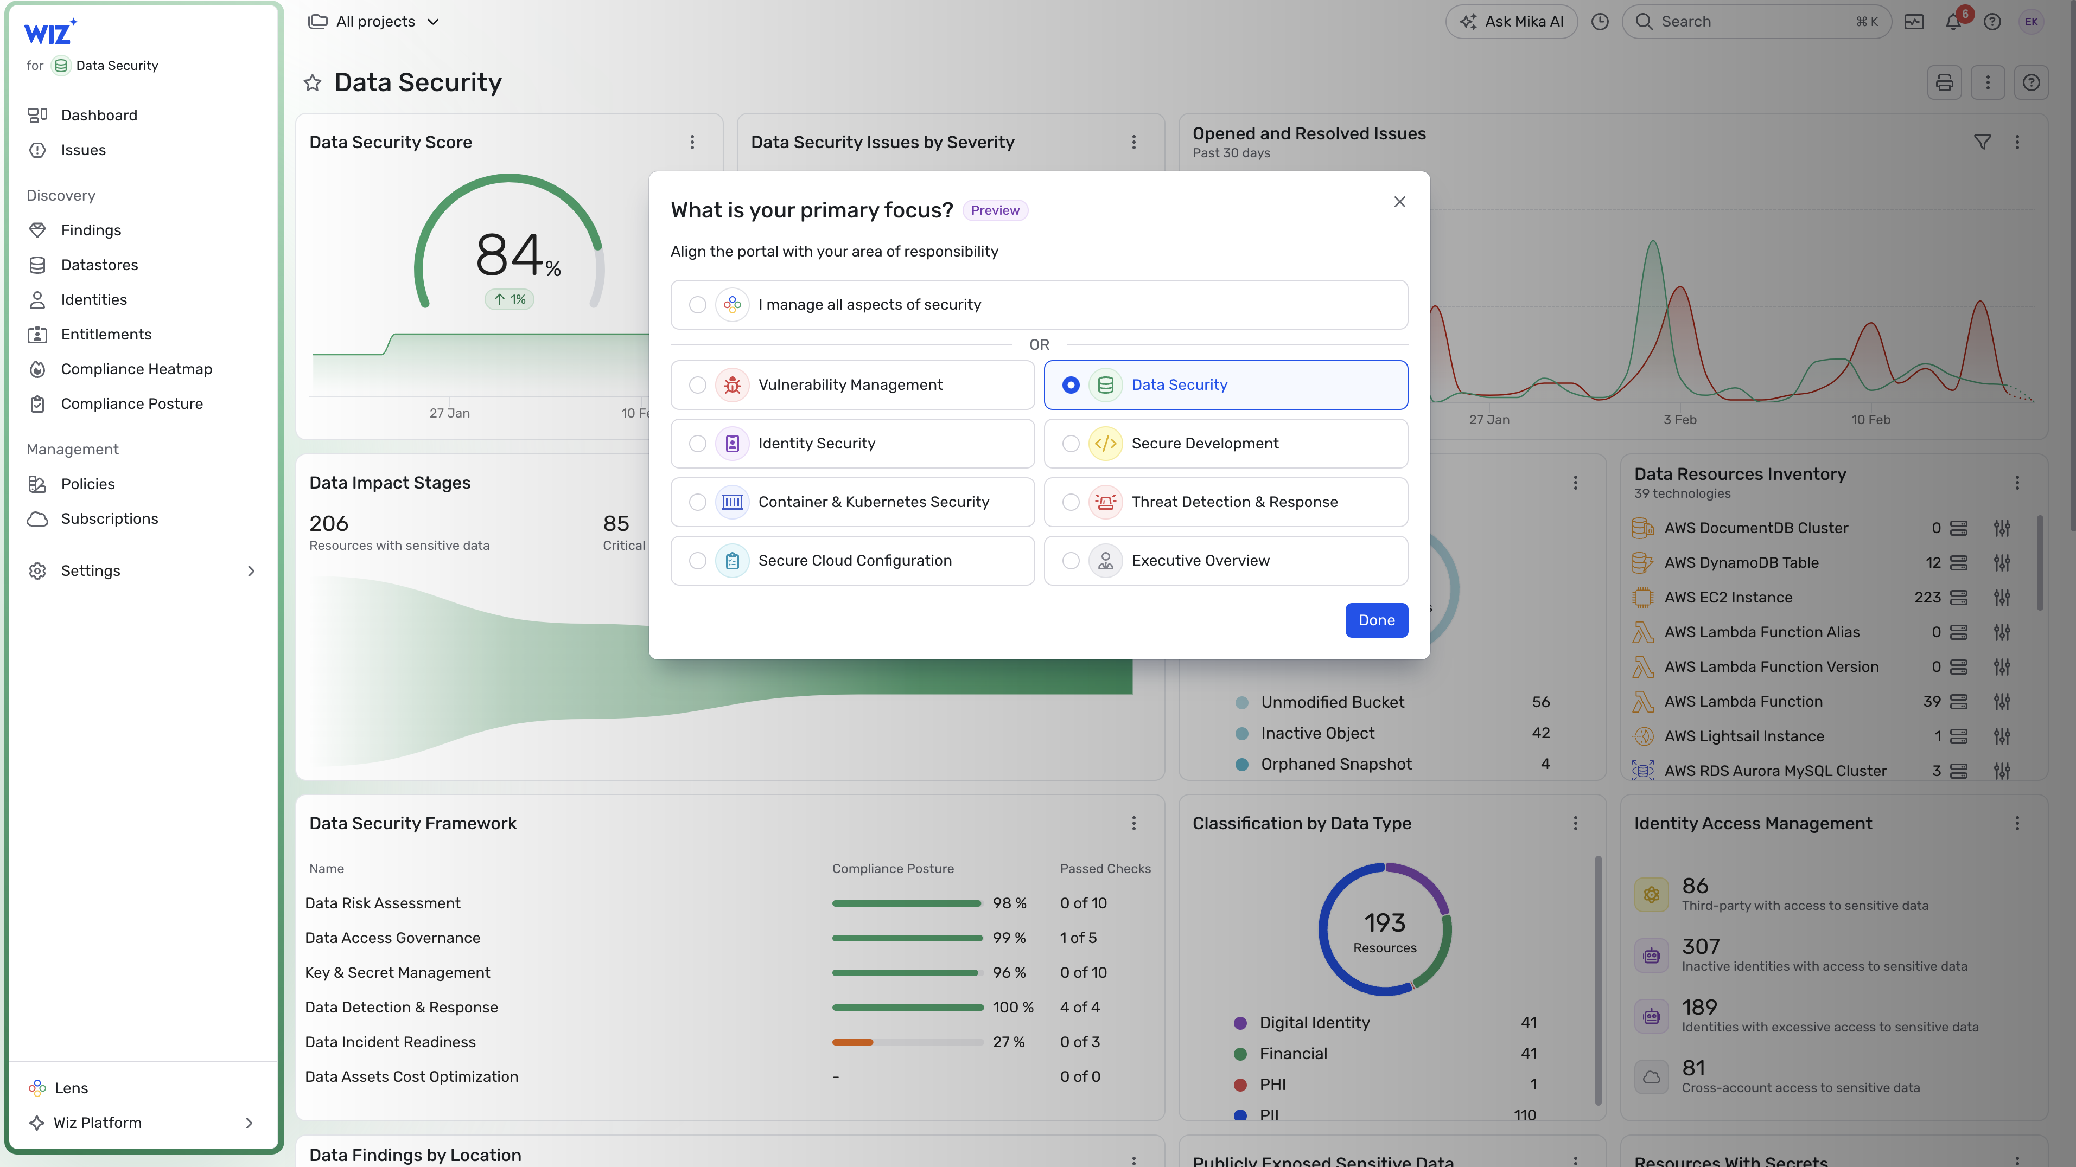Open the All projects dropdown
This screenshot has width=2076, height=1167.
pos(374,22)
